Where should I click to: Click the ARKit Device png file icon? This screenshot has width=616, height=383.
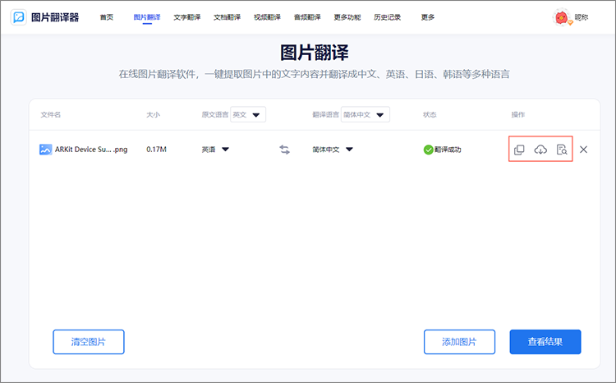[x=45, y=150]
